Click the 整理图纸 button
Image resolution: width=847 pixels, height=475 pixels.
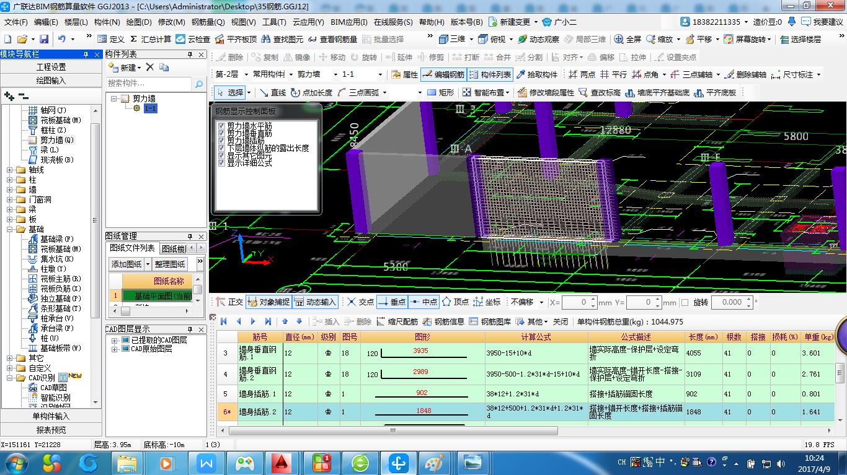pyautogui.click(x=169, y=264)
